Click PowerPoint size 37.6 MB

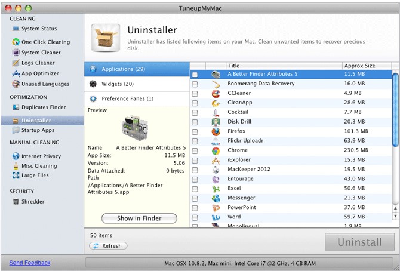pos(355,207)
